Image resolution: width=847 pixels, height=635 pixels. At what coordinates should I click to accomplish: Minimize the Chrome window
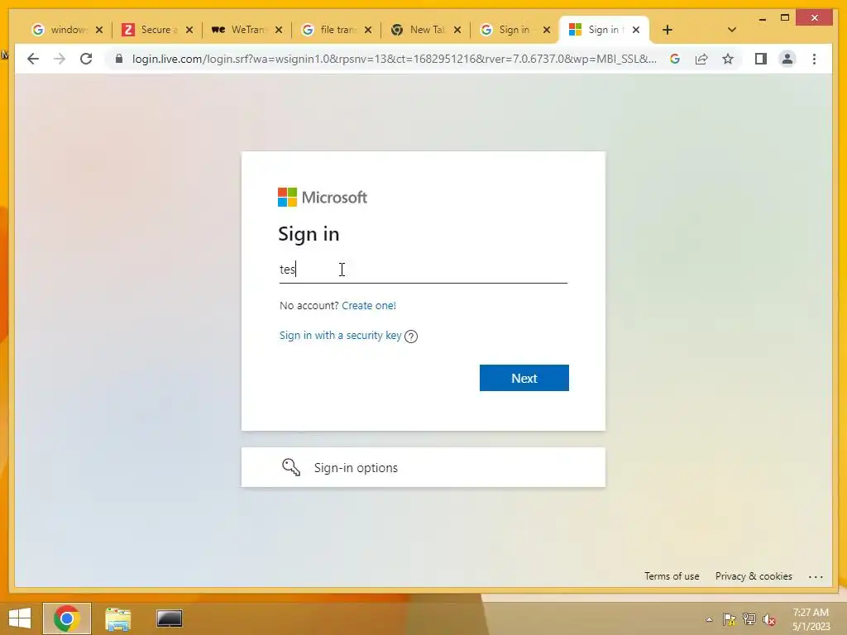pos(762,18)
